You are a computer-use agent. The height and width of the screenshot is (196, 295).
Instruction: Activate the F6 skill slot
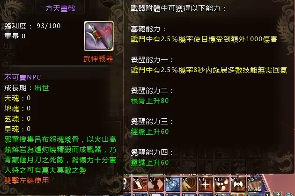(156, 184)
